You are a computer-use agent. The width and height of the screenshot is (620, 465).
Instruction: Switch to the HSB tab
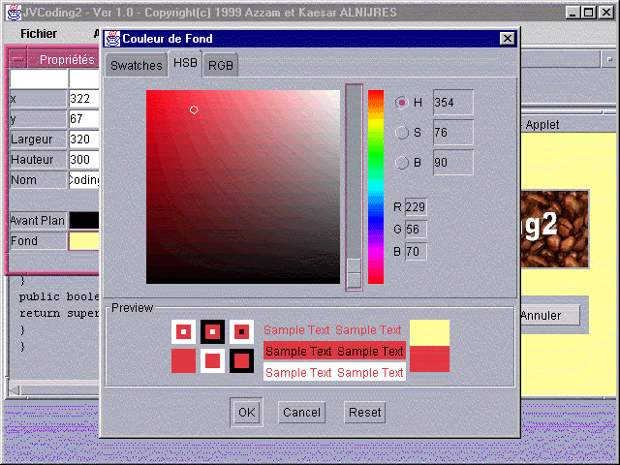click(x=185, y=63)
